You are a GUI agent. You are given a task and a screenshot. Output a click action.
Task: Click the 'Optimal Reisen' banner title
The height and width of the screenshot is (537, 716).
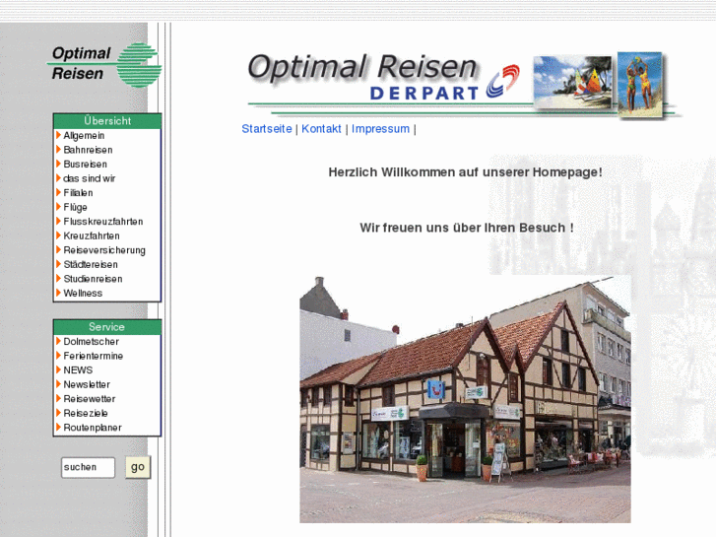click(x=362, y=67)
